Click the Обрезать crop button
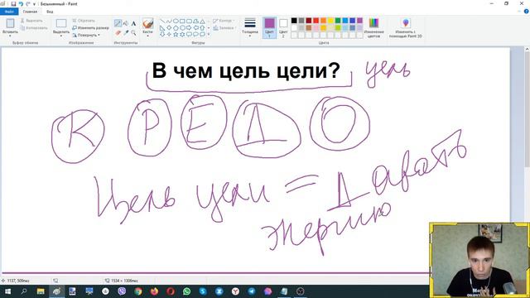The height and width of the screenshot is (298, 530). tap(84, 21)
